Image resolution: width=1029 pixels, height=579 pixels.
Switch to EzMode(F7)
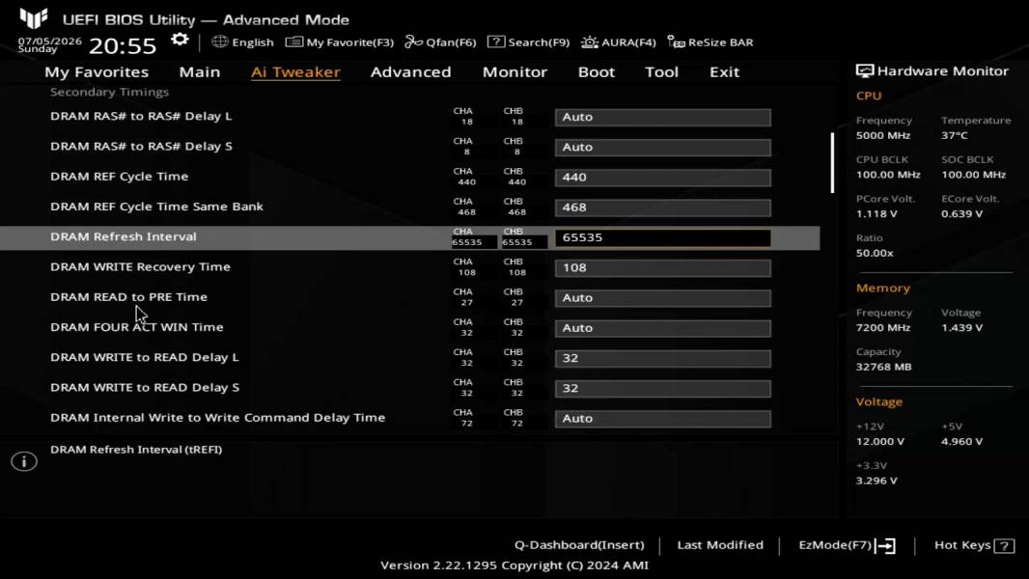[x=835, y=545]
